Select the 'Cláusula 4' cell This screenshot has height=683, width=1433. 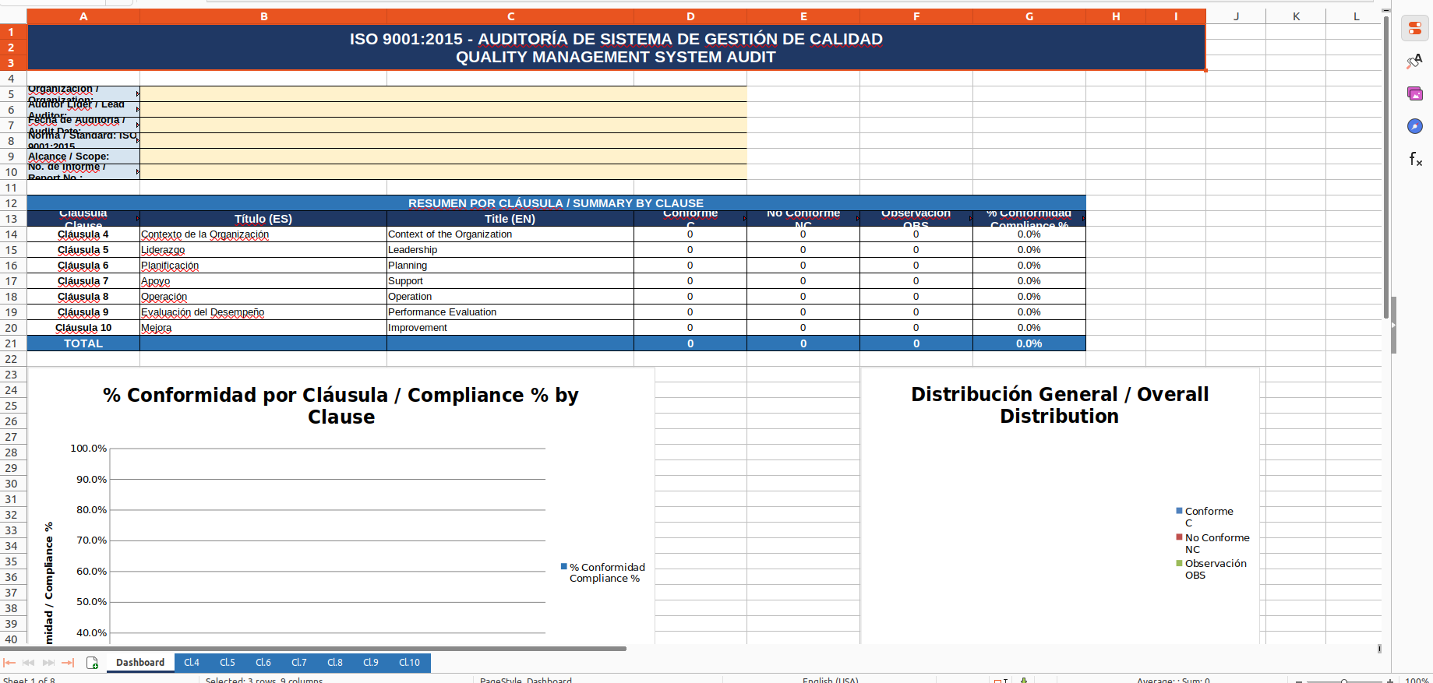coord(83,234)
